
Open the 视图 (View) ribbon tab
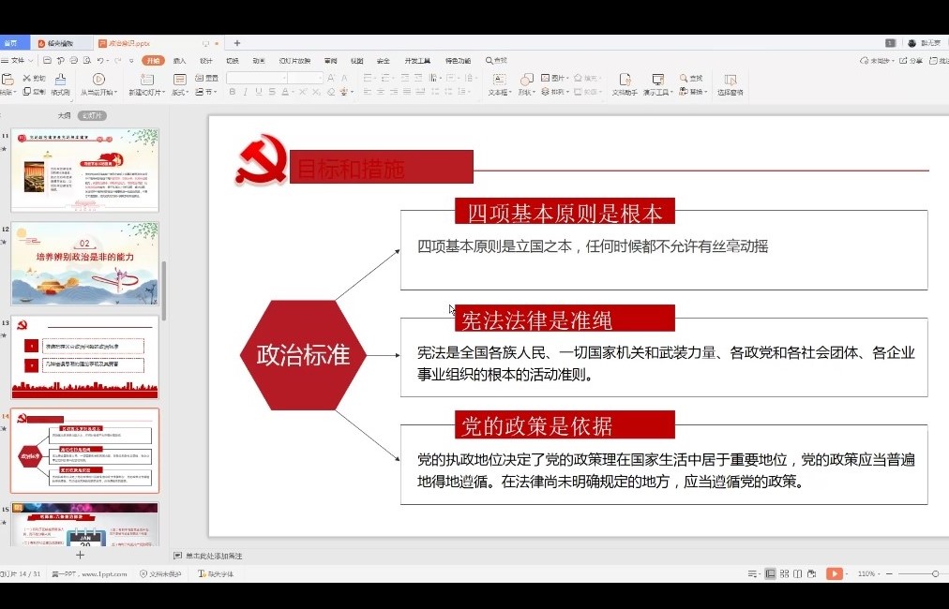[x=356, y=60]
